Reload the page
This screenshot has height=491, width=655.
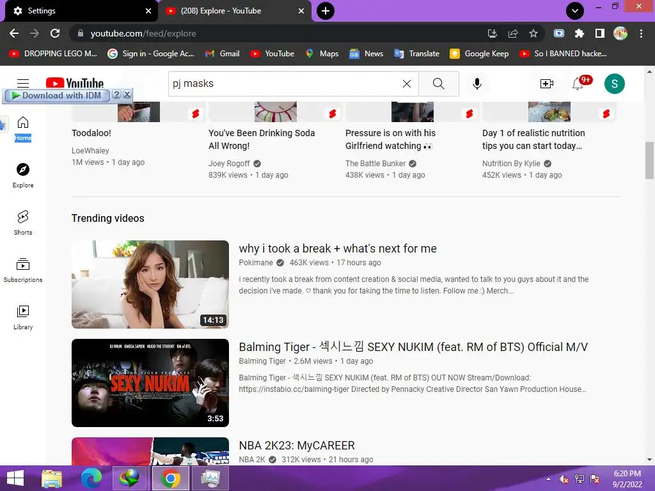[55, 33]
